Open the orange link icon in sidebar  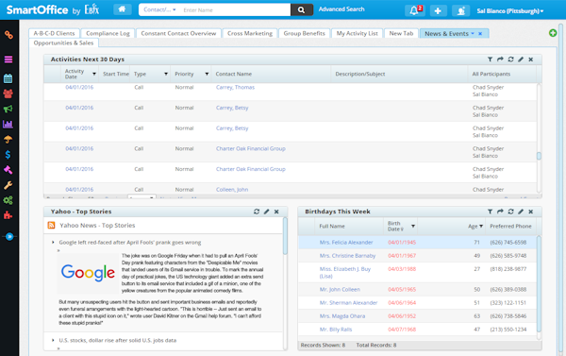[8, 35]
